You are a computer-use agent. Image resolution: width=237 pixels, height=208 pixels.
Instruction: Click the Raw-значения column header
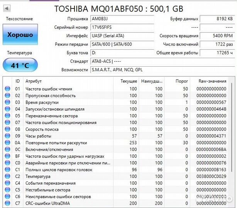(x=209, y=81)
